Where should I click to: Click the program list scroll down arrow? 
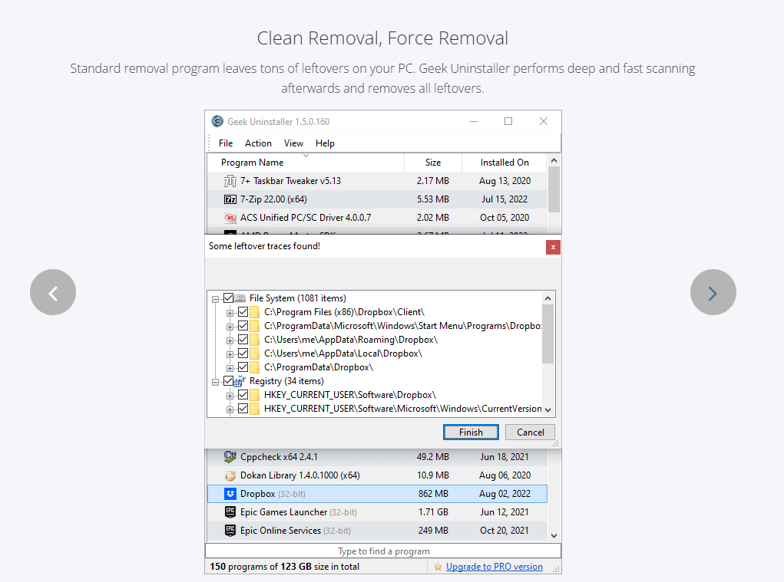[554, 535]
